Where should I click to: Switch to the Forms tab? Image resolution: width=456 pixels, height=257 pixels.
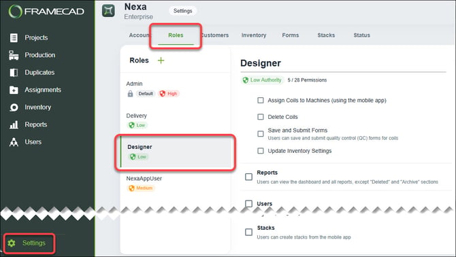tap(290, 35)
